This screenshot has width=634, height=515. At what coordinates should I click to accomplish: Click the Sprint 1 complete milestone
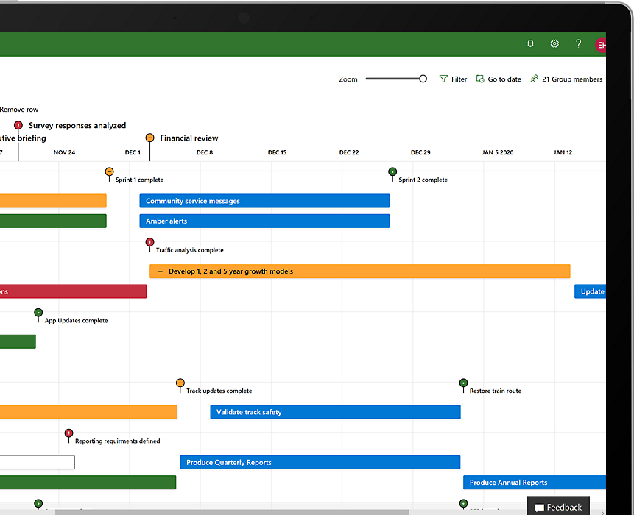pyautogui.click(x=109, y=172)
